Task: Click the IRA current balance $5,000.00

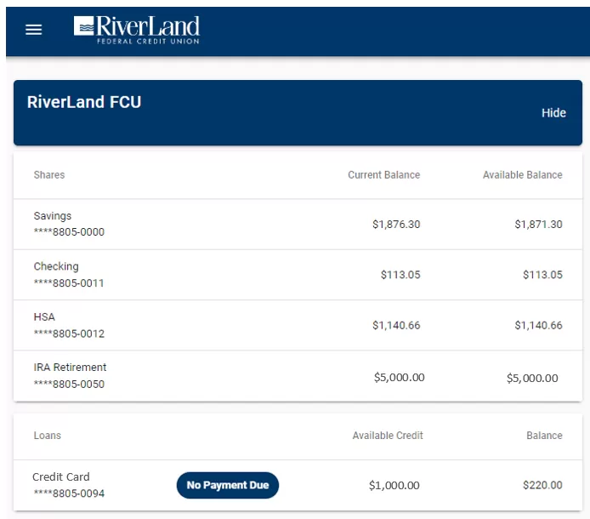Action: (399, 378)
